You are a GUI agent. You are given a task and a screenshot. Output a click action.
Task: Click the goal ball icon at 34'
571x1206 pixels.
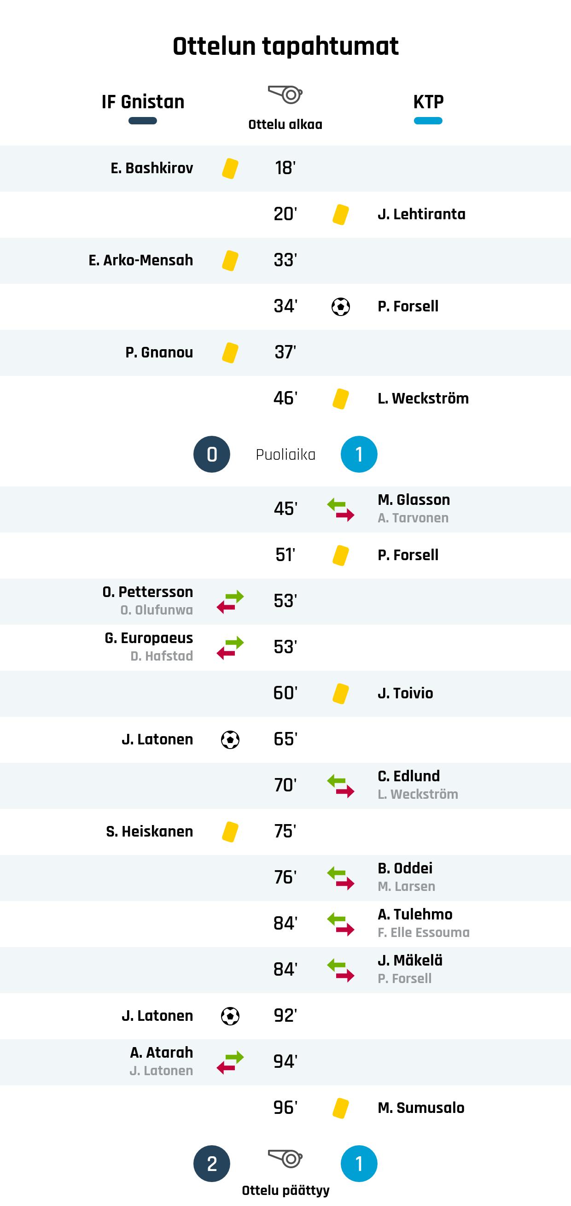click(340, 307)
